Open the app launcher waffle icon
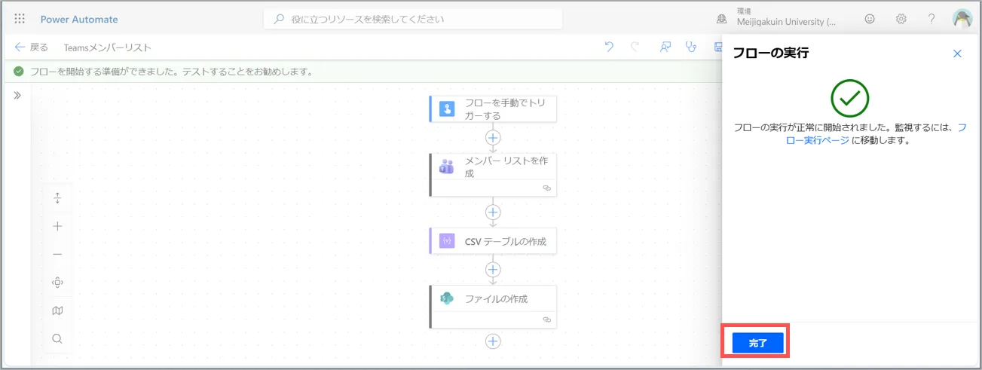This screenshot has height=370, width=982. point(20,19)
